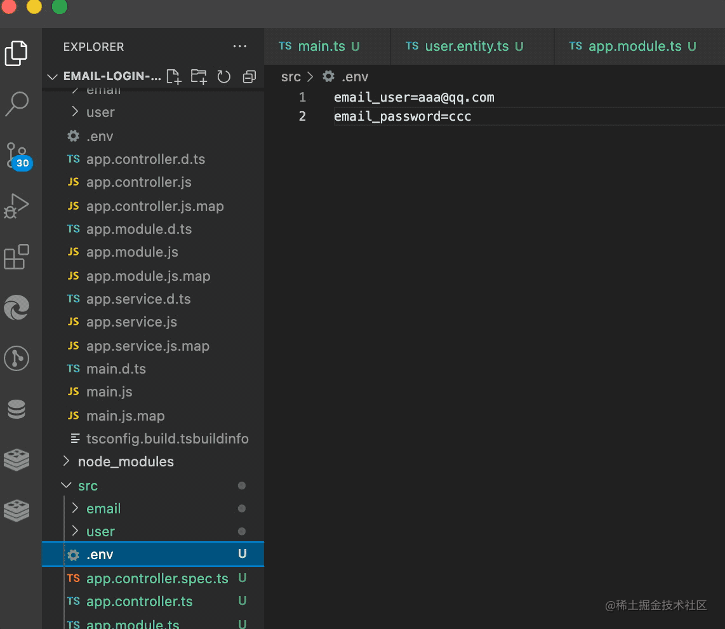Click the New File icon in Explorer
The width and height of the screenshot is (725, 629).
pyautogui.click(x=173, y=77)
